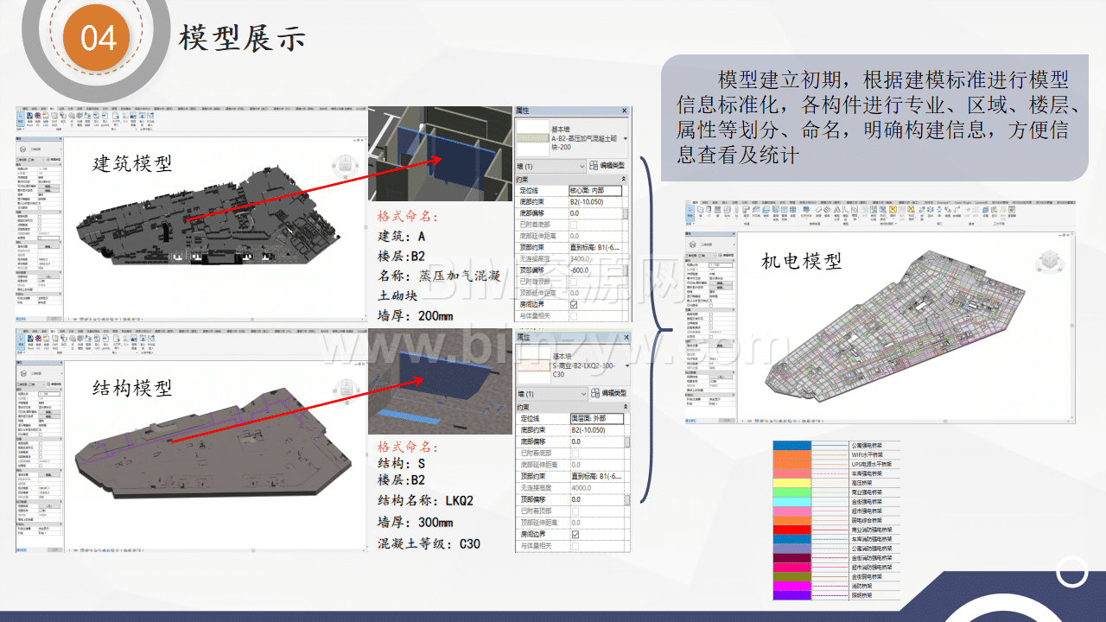The image size is (1106, 622).
Task: Click the 公寓强电桥架 blue legend swatch
Action: click(x=792, y=445)
